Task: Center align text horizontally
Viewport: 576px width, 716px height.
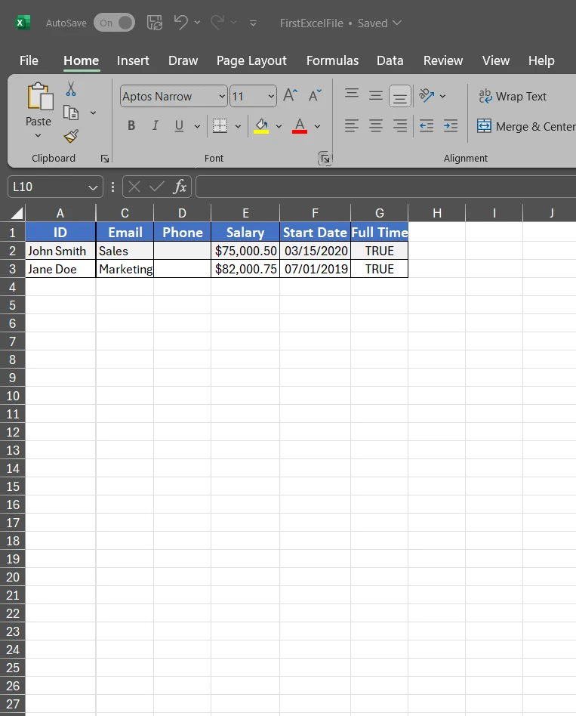Action: coord(376,126)
